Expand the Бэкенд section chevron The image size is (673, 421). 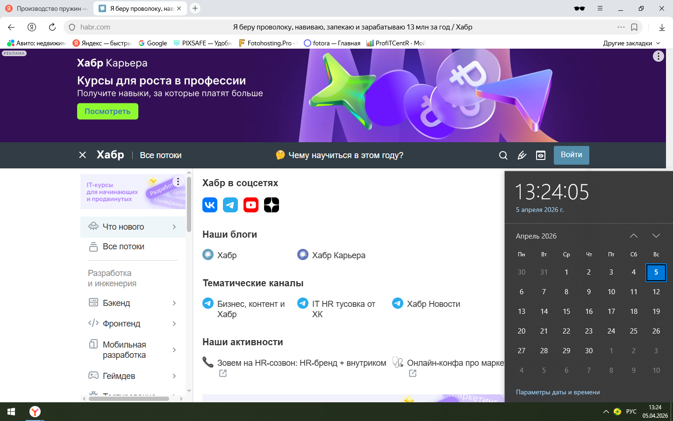pos(174,303)
